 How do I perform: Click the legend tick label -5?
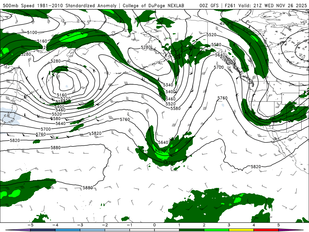pyautogui.click(x=31, y=225)
